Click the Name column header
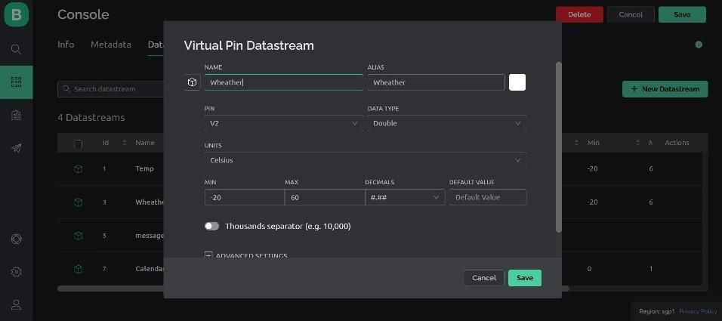 pos(145,143)
